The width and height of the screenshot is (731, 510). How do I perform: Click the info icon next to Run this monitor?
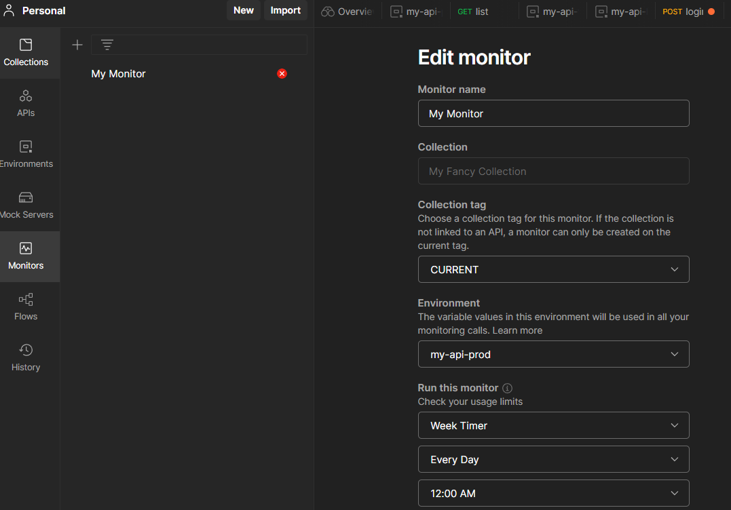click(507, 388)
